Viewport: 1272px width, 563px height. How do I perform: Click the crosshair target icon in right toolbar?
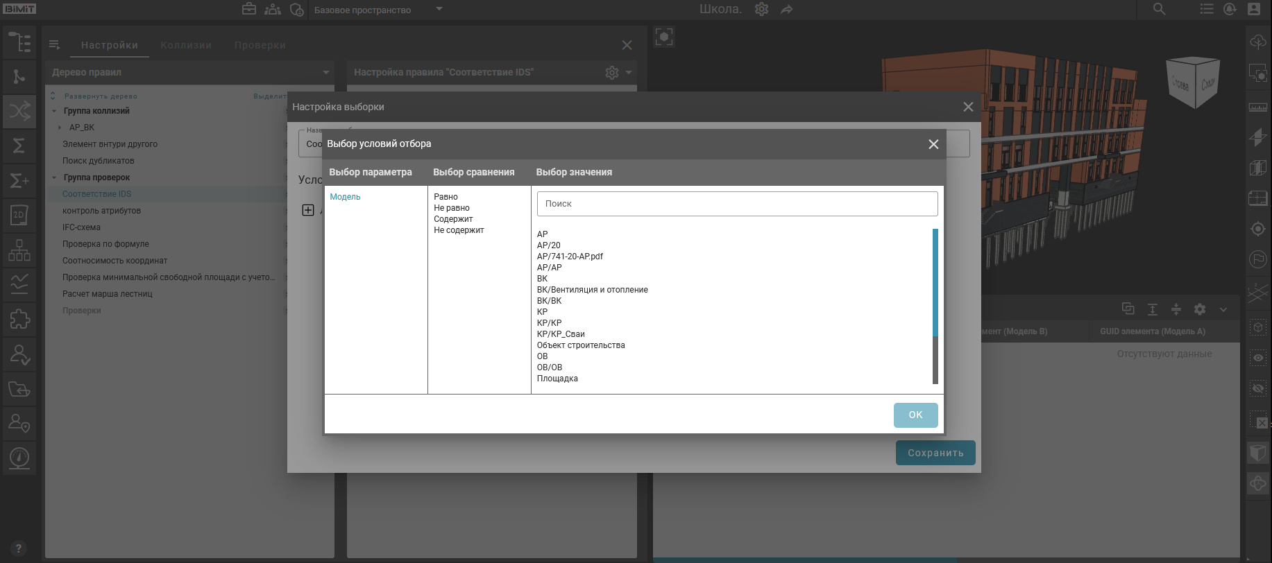1258,229
